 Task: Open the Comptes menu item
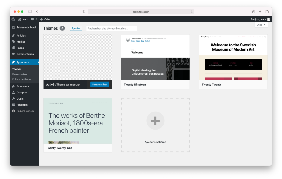pos(25,92)
